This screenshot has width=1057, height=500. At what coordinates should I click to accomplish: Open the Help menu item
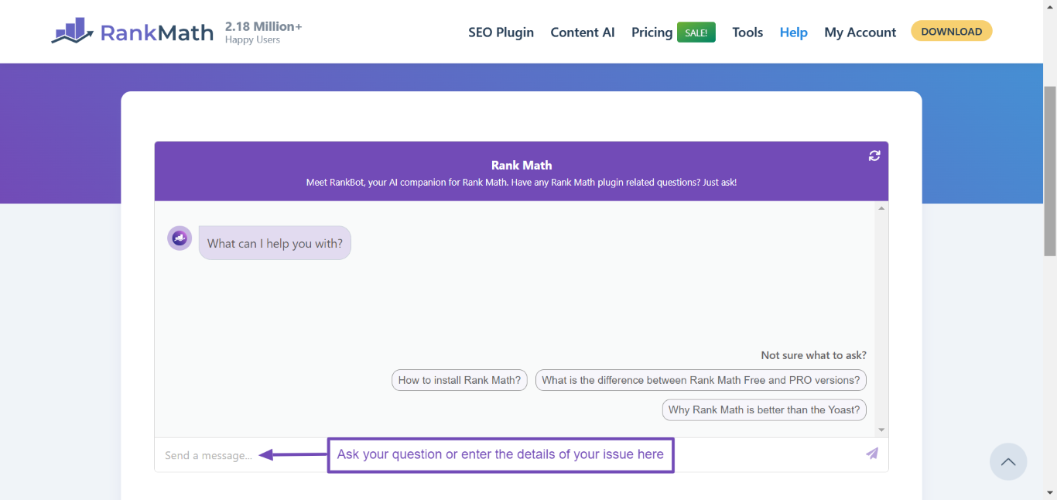pos(793,33)
